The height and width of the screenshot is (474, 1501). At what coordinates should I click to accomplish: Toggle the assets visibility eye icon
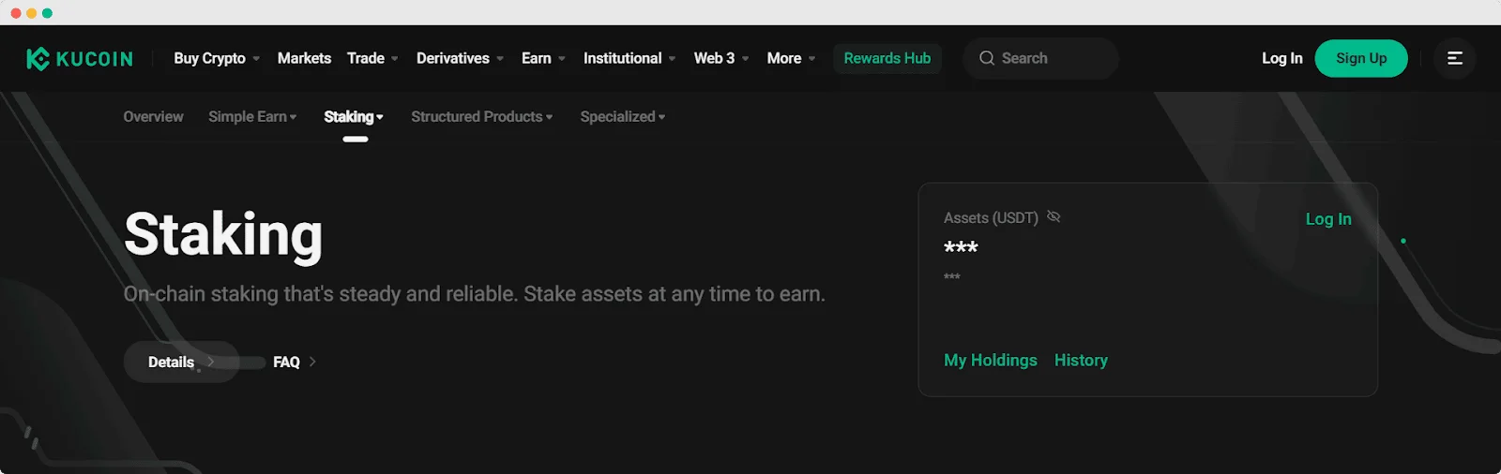click(1054, 216)
